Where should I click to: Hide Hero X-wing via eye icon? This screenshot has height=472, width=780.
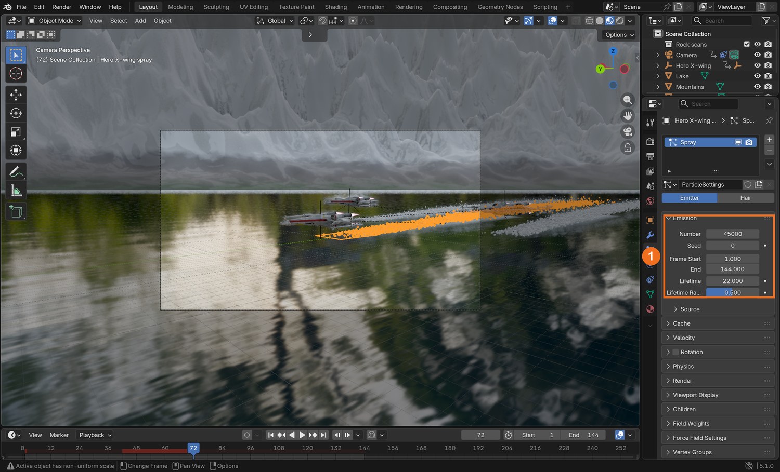(x=757, y=66)
